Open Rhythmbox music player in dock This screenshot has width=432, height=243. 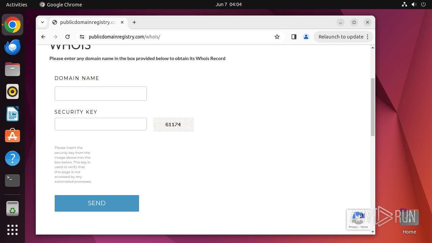12,91
